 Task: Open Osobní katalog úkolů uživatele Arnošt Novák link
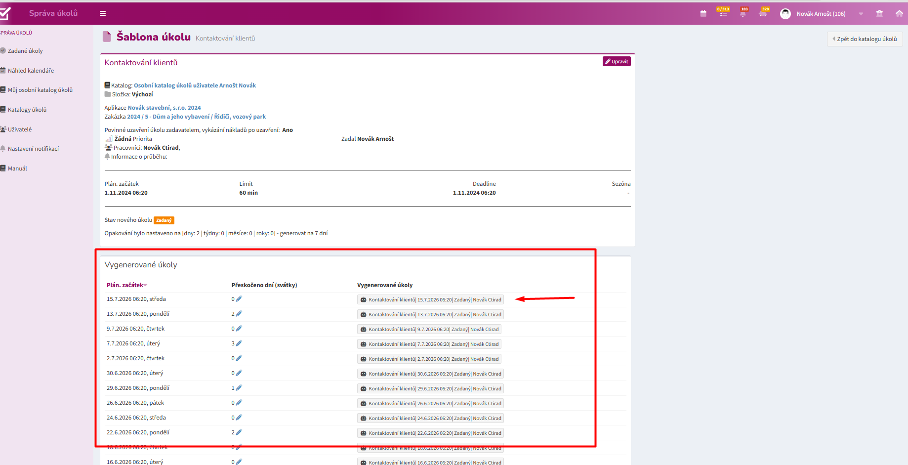195,85
